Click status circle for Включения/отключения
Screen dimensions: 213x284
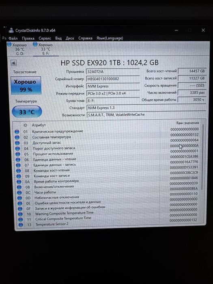point(19,187)
